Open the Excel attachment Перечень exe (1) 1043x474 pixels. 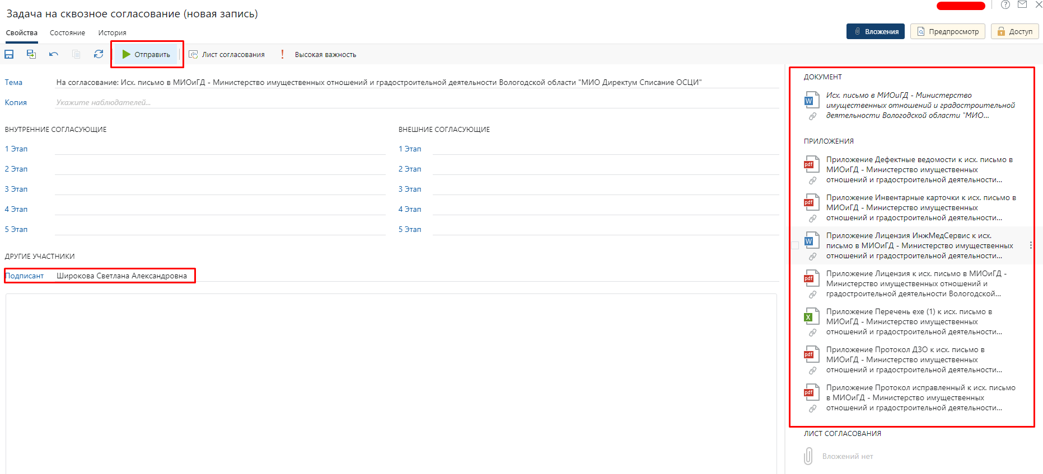click(909, 321)
